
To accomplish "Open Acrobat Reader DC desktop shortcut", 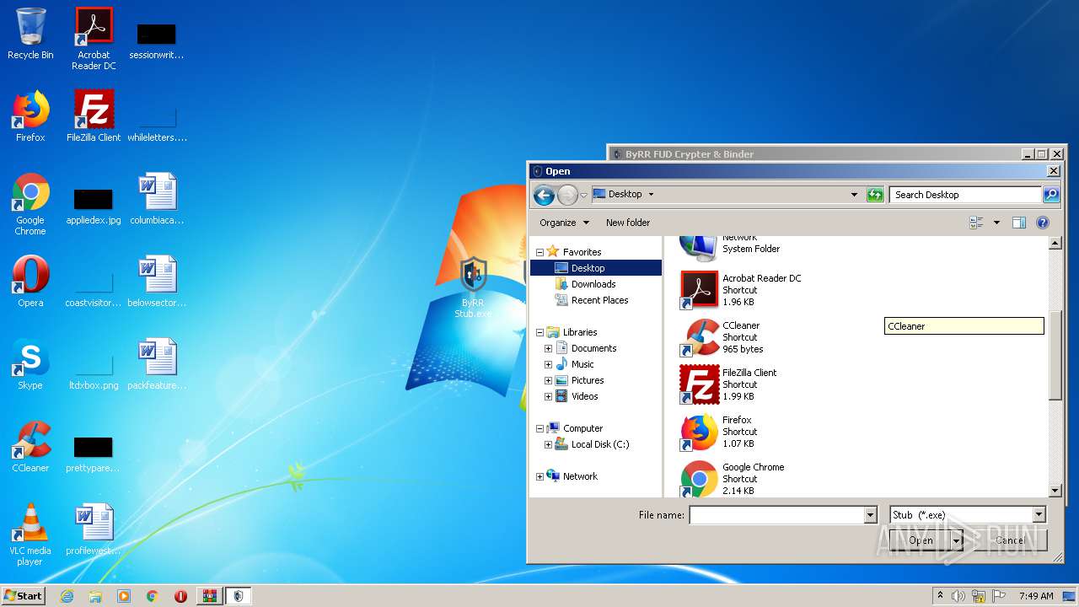I will [94, 38].
